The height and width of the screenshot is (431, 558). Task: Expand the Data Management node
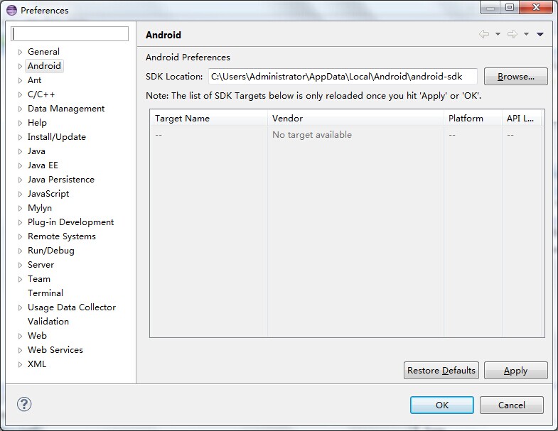21,109
